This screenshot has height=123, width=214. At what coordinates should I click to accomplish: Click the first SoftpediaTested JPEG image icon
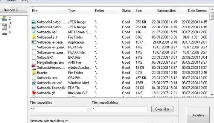click(x=34, y=22)
